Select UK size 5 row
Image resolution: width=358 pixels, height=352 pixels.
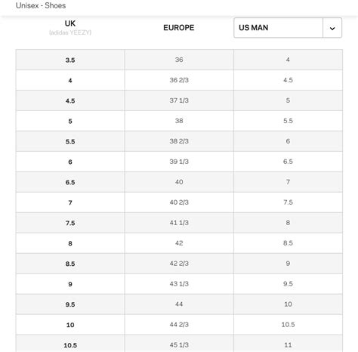tap(179, 121)
